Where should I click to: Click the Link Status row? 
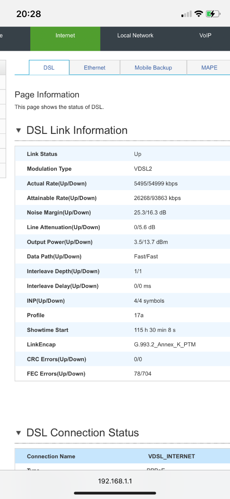pos(122,154)
